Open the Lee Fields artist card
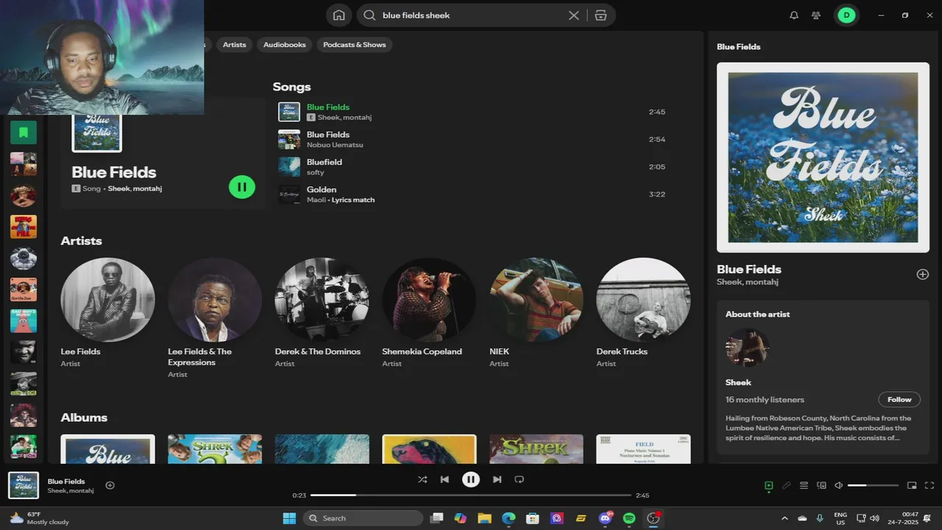The width and height of the screenshot is (942, 530). pos(107,314)
